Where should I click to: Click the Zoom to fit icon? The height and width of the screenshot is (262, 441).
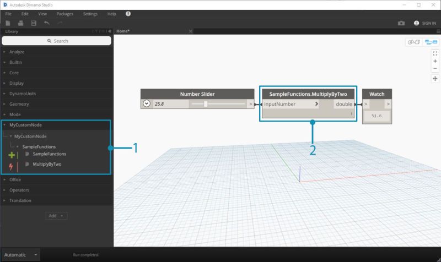[x=435, y=53]
